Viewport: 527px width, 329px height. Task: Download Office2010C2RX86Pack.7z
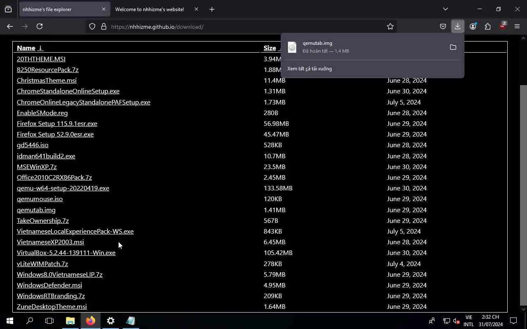54,177
